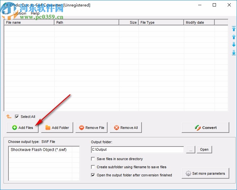Sort list by Modify date column

199,22
